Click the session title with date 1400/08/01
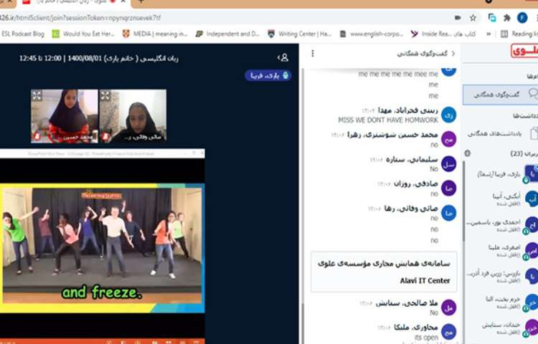 coord(99,58)
